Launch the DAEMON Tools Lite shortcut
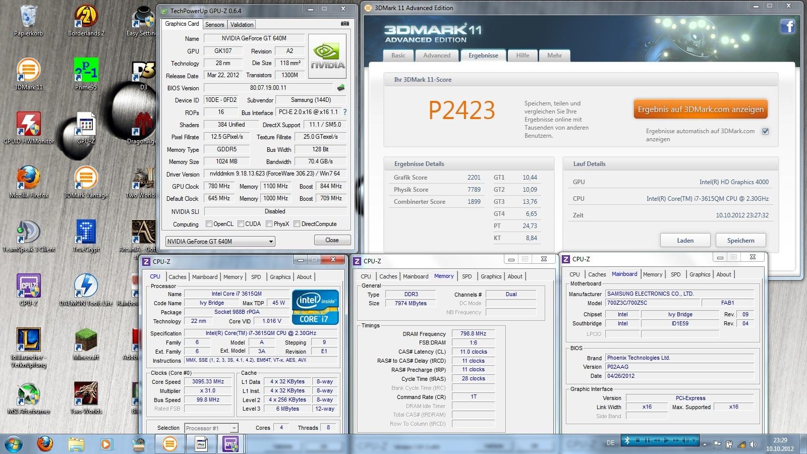Viewport: 807px width, 454px height. point(86,290)
